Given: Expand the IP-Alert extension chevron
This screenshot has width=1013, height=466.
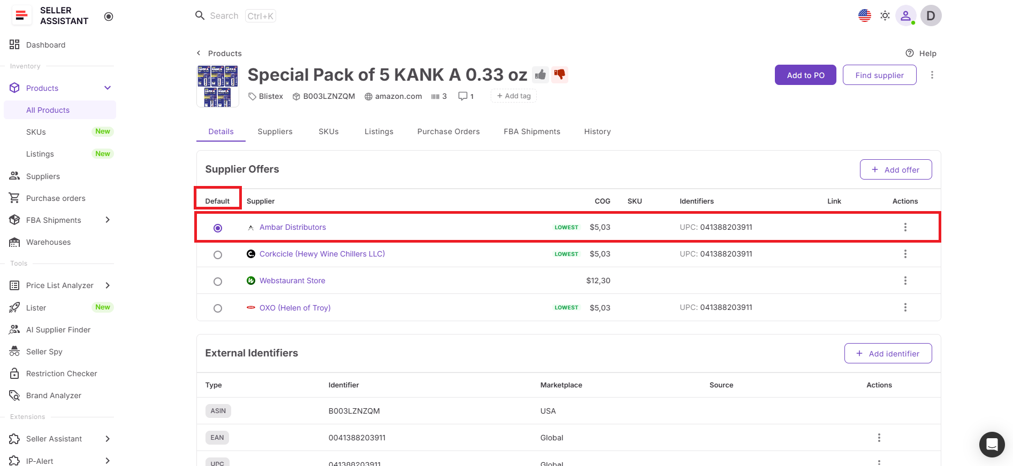Looking at the screenshot, I should coord(108,461).
